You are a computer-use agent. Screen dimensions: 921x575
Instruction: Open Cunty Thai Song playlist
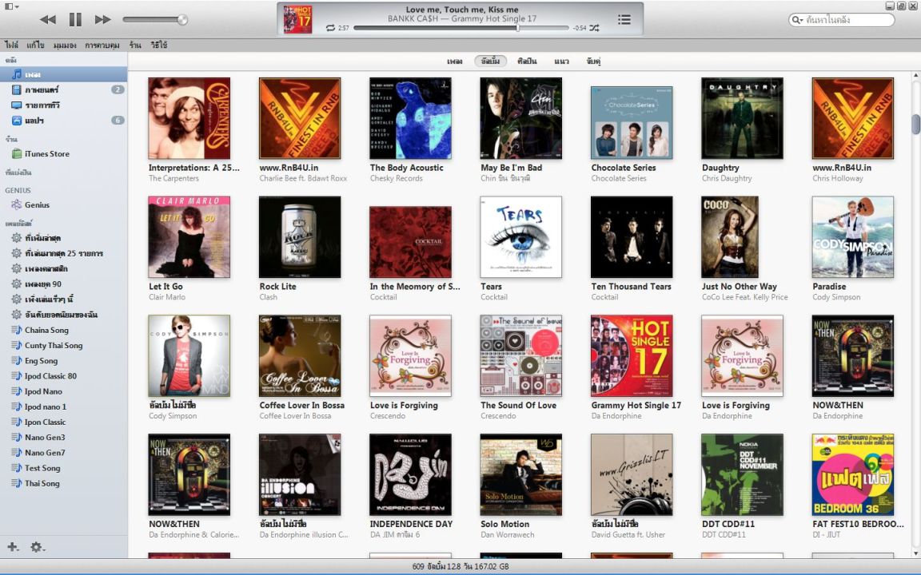tap(63, 346)
